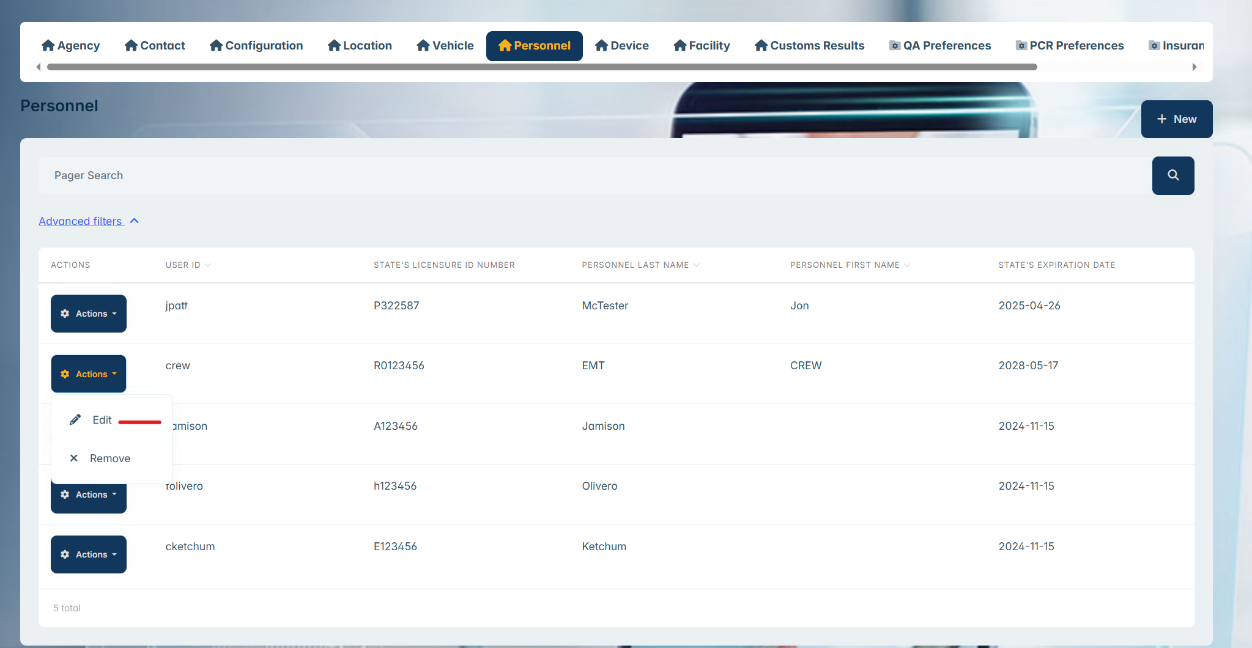Open Actions dropdown for jpatt row
This screenshot has width=1252, height=648.
89,314
